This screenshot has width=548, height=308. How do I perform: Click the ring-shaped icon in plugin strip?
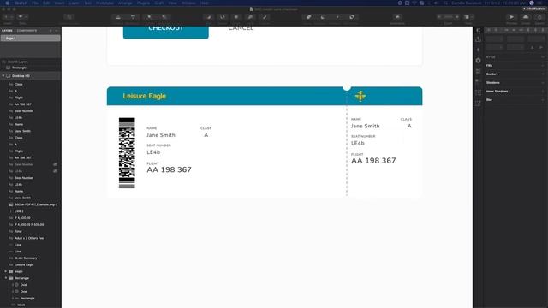pos(478,61)
